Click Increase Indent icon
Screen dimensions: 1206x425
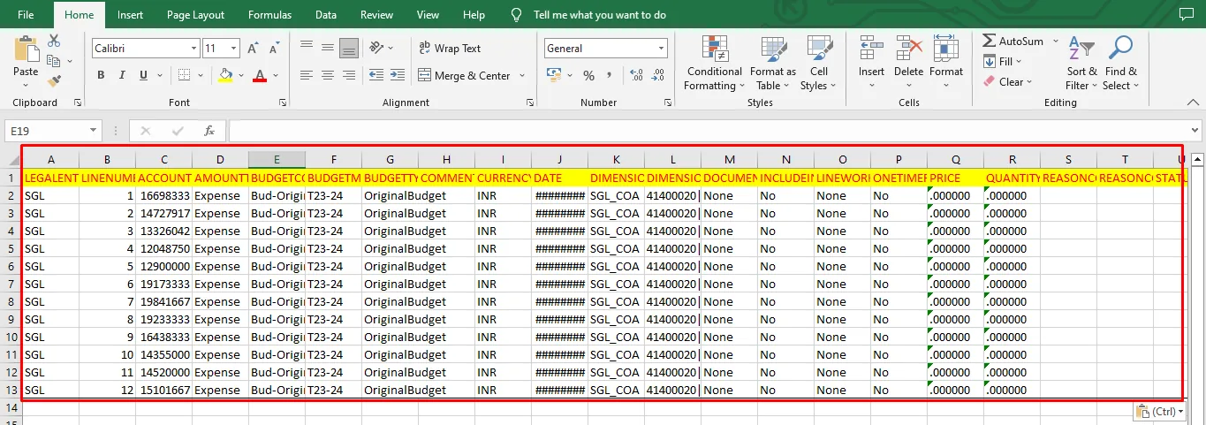tap(399, 76)
